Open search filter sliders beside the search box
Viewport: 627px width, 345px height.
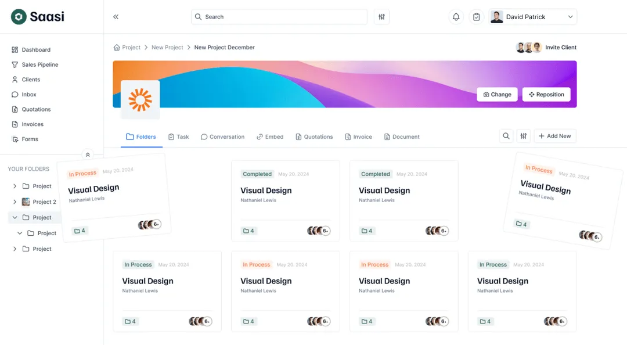[x=381, y=17]
